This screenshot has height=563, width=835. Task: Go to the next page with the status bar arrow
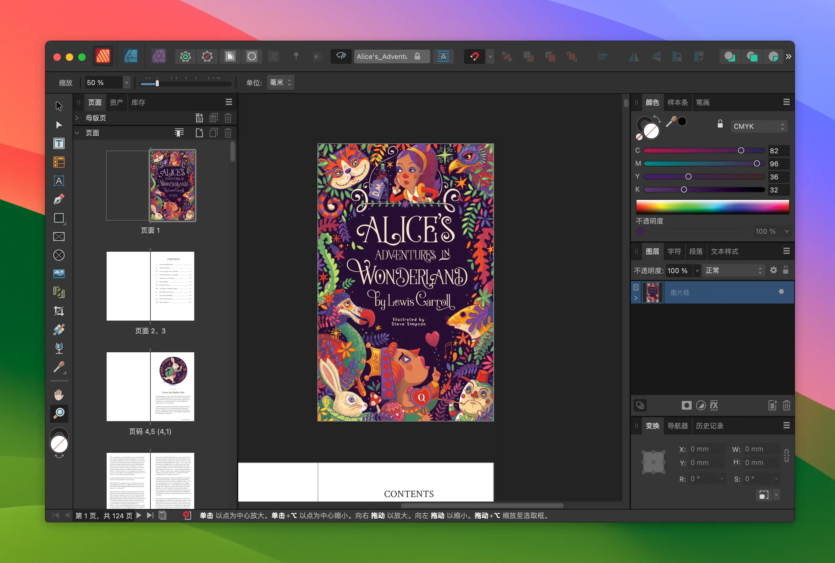coord(139,515)
